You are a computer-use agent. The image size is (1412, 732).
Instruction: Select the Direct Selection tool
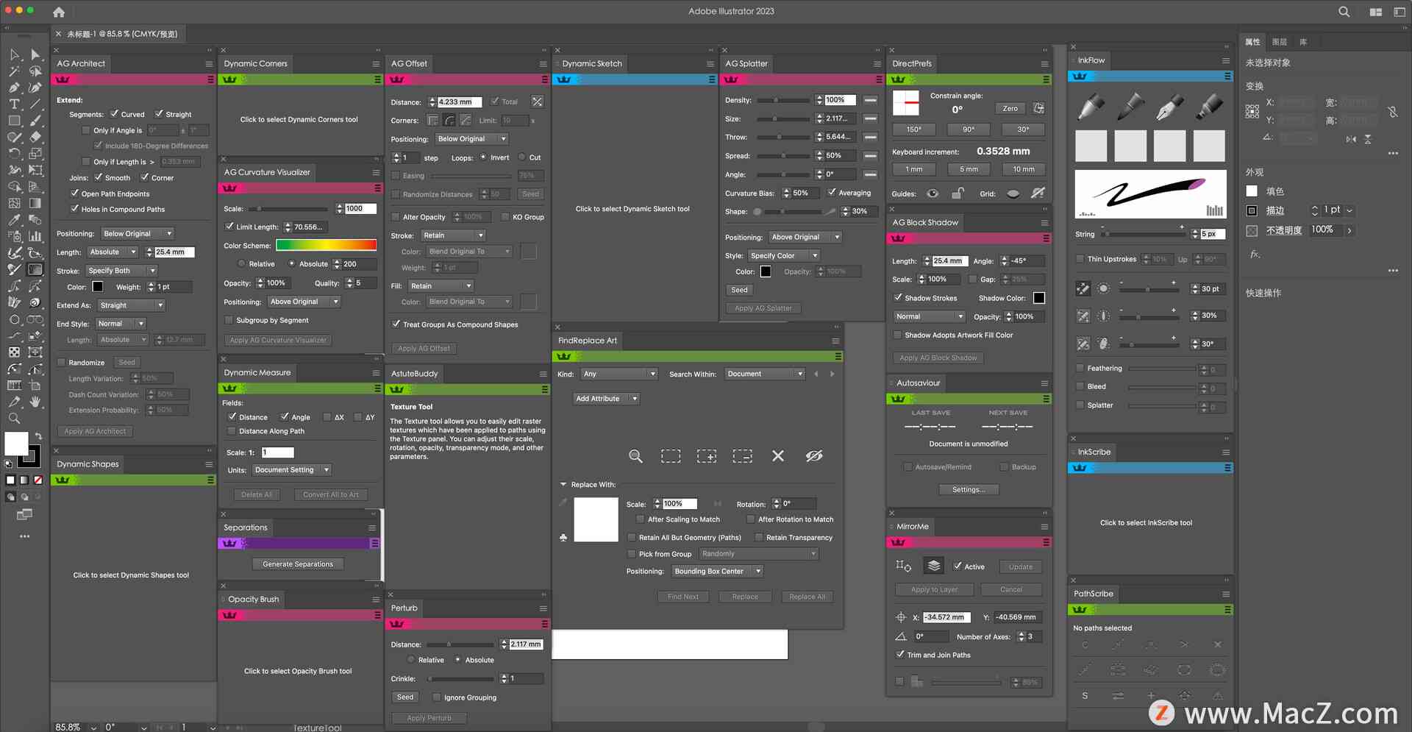pyautogui.click(x=35, y=54)
